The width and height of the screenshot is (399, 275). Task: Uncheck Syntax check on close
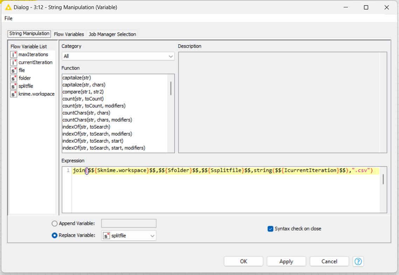tap(270, 229)
